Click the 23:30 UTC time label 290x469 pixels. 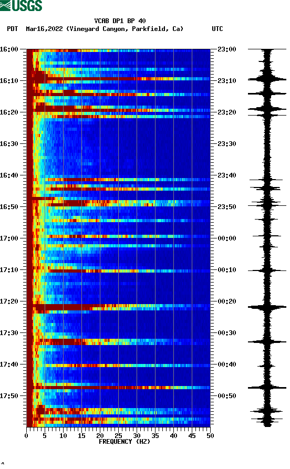(227, 143)
